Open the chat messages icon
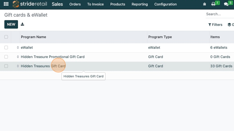234x131 pixels. 226,4
